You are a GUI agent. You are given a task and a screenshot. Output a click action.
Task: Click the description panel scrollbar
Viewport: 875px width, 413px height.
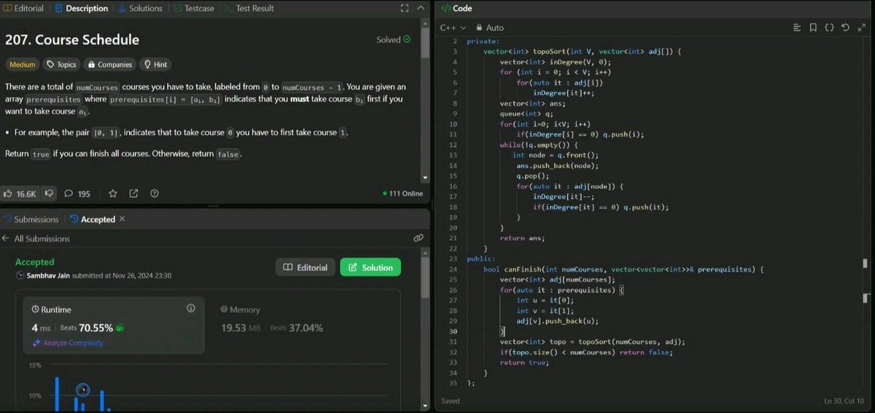(425, 42)
